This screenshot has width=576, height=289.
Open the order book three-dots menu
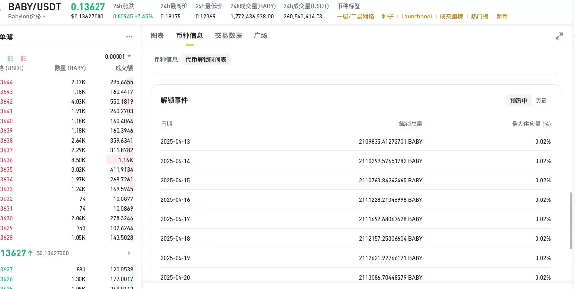(x=129, y=37)
